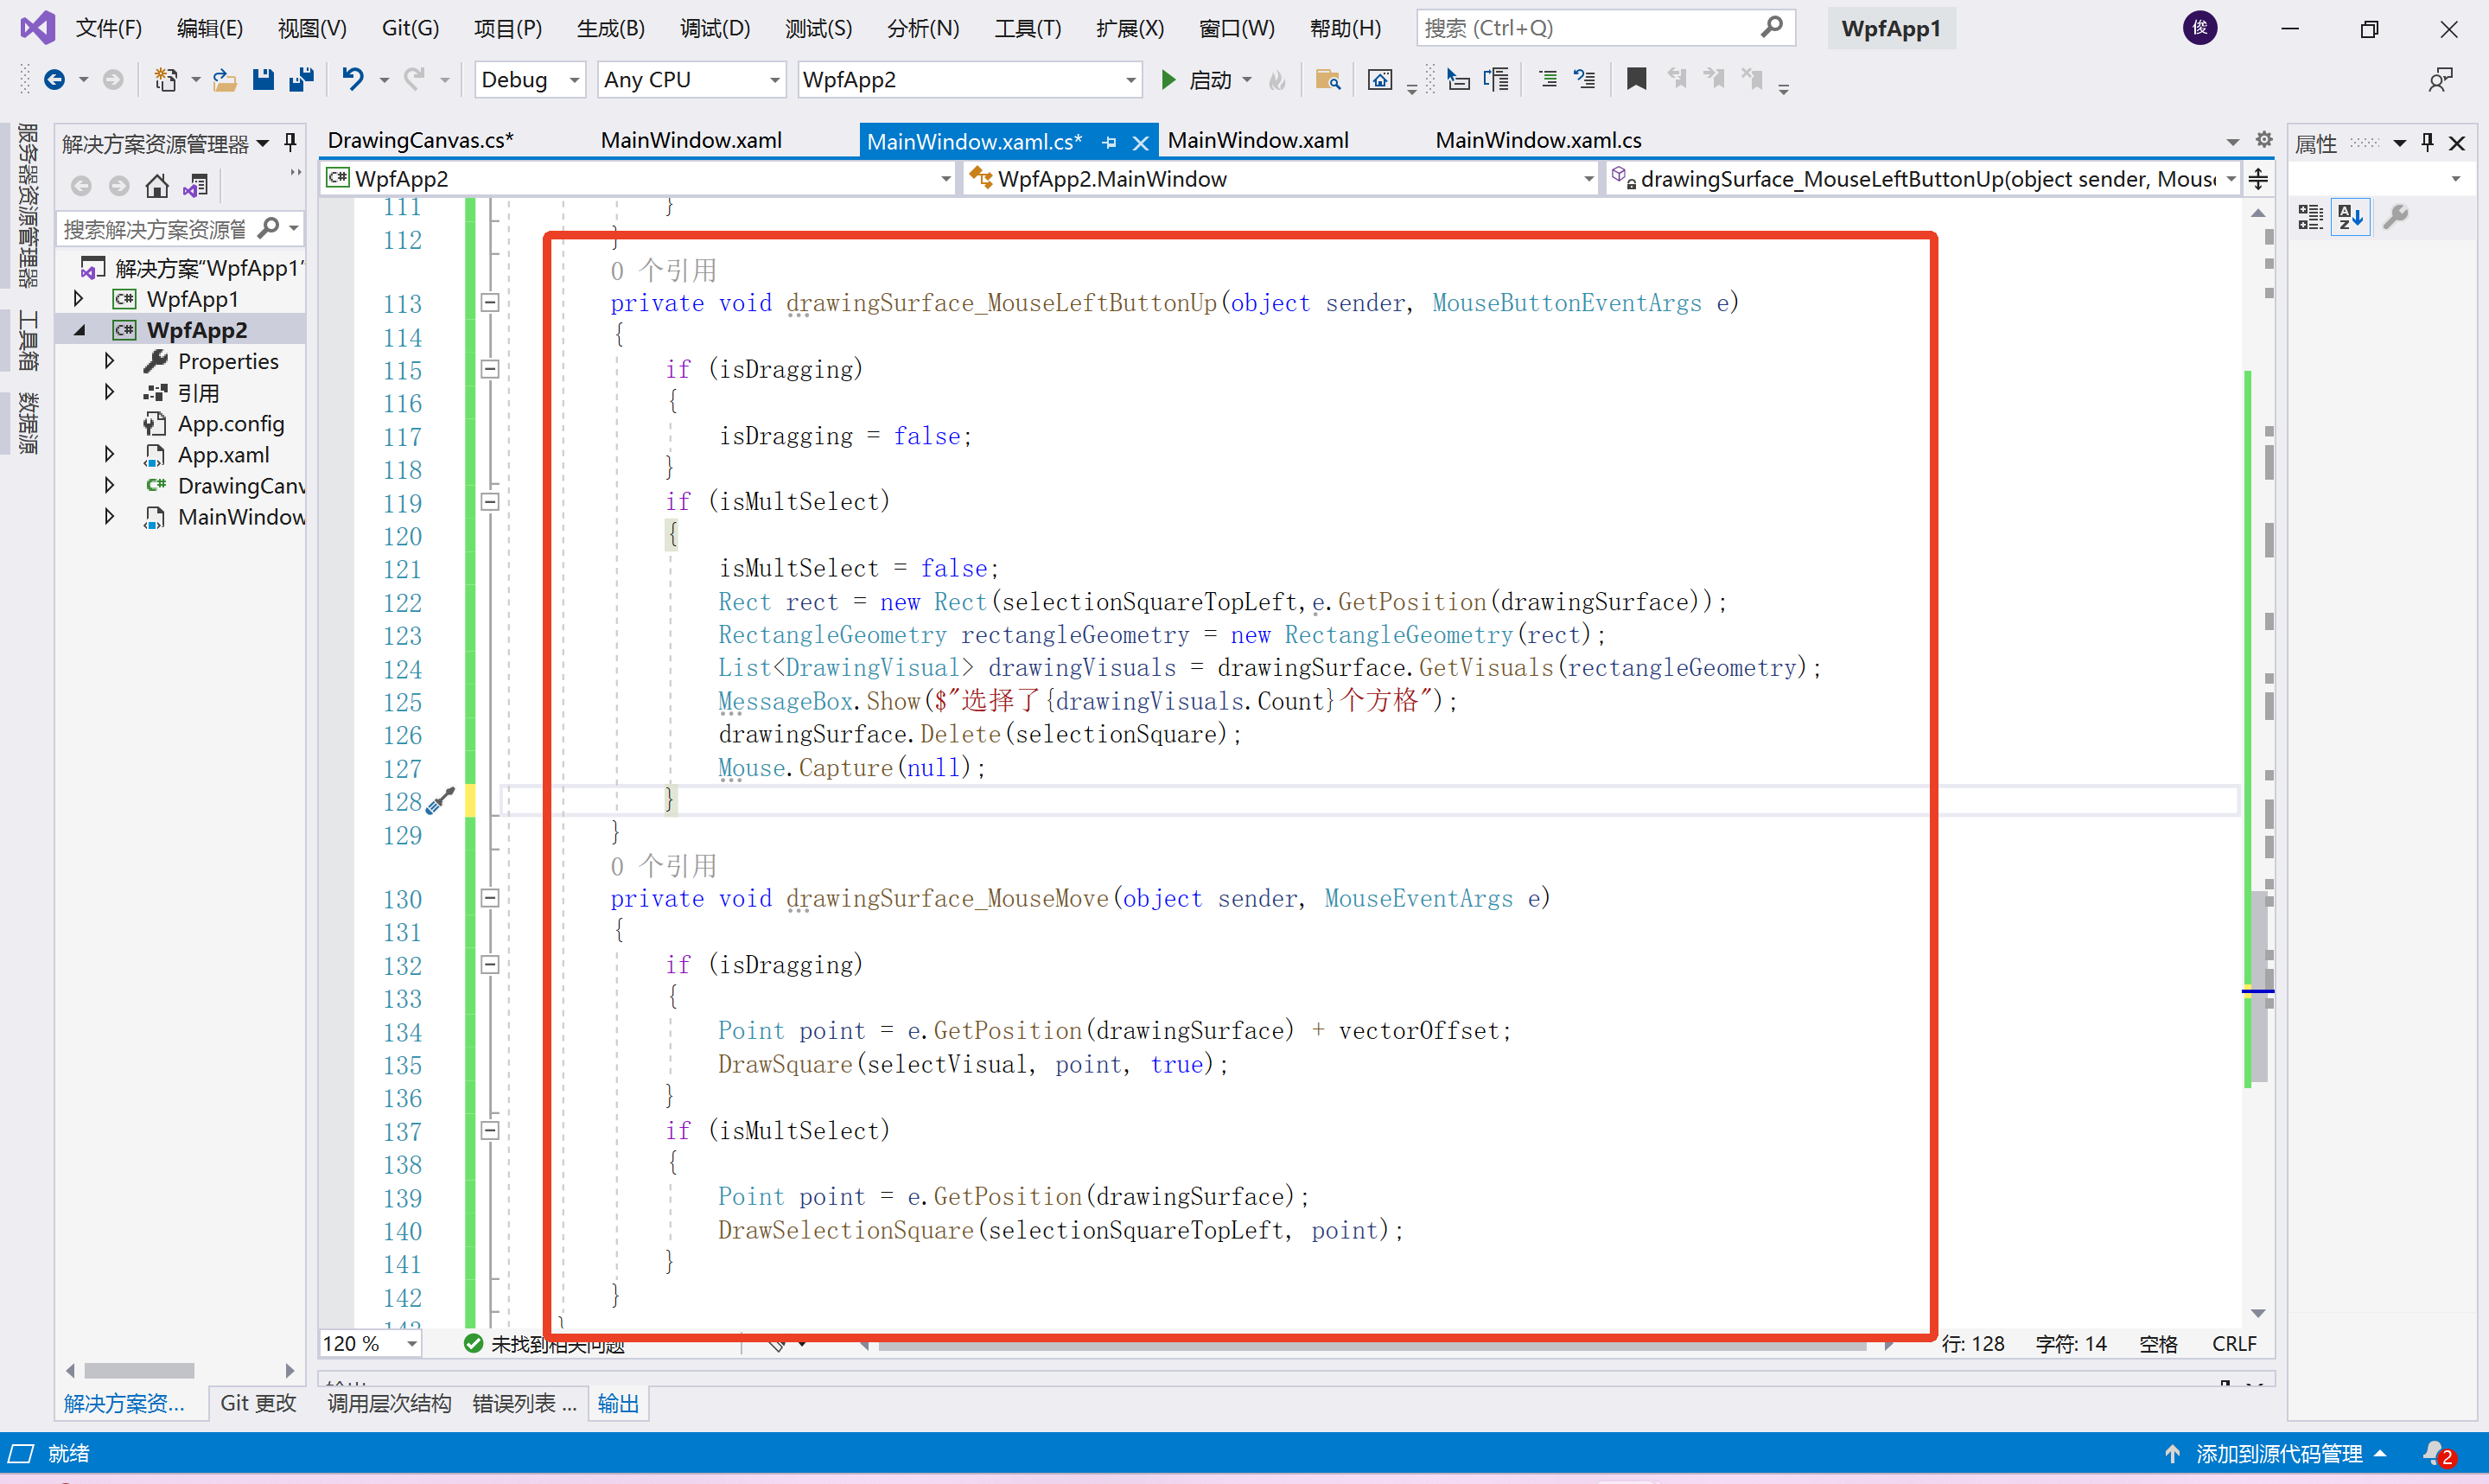Screen dimensions: 2489x1484
Task: Expand the WpfApp1 project node
Action: pyautogui.click(x=79, y=299)
